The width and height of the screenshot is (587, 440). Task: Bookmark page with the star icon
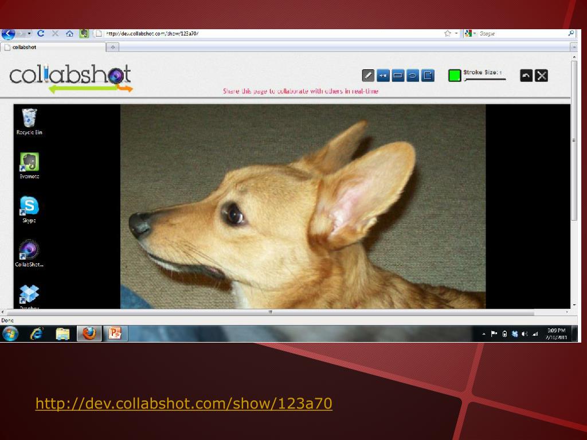[447, 33]
